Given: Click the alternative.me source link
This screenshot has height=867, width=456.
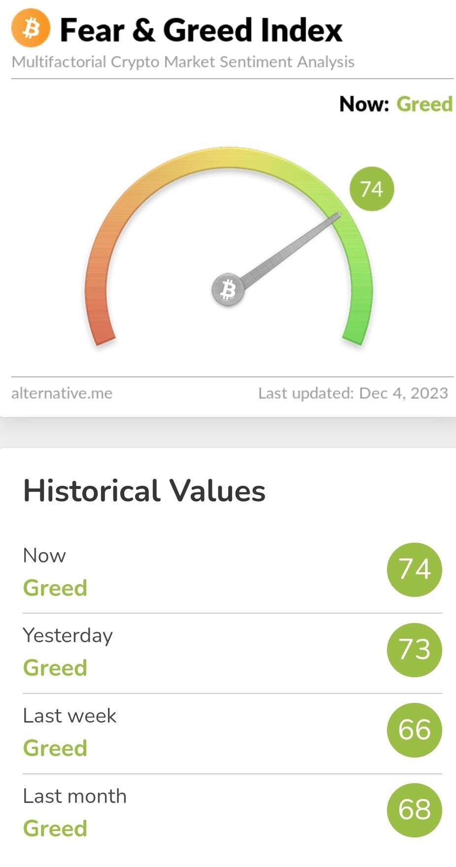Looking at the screenshot, I should tap(62, 393).
